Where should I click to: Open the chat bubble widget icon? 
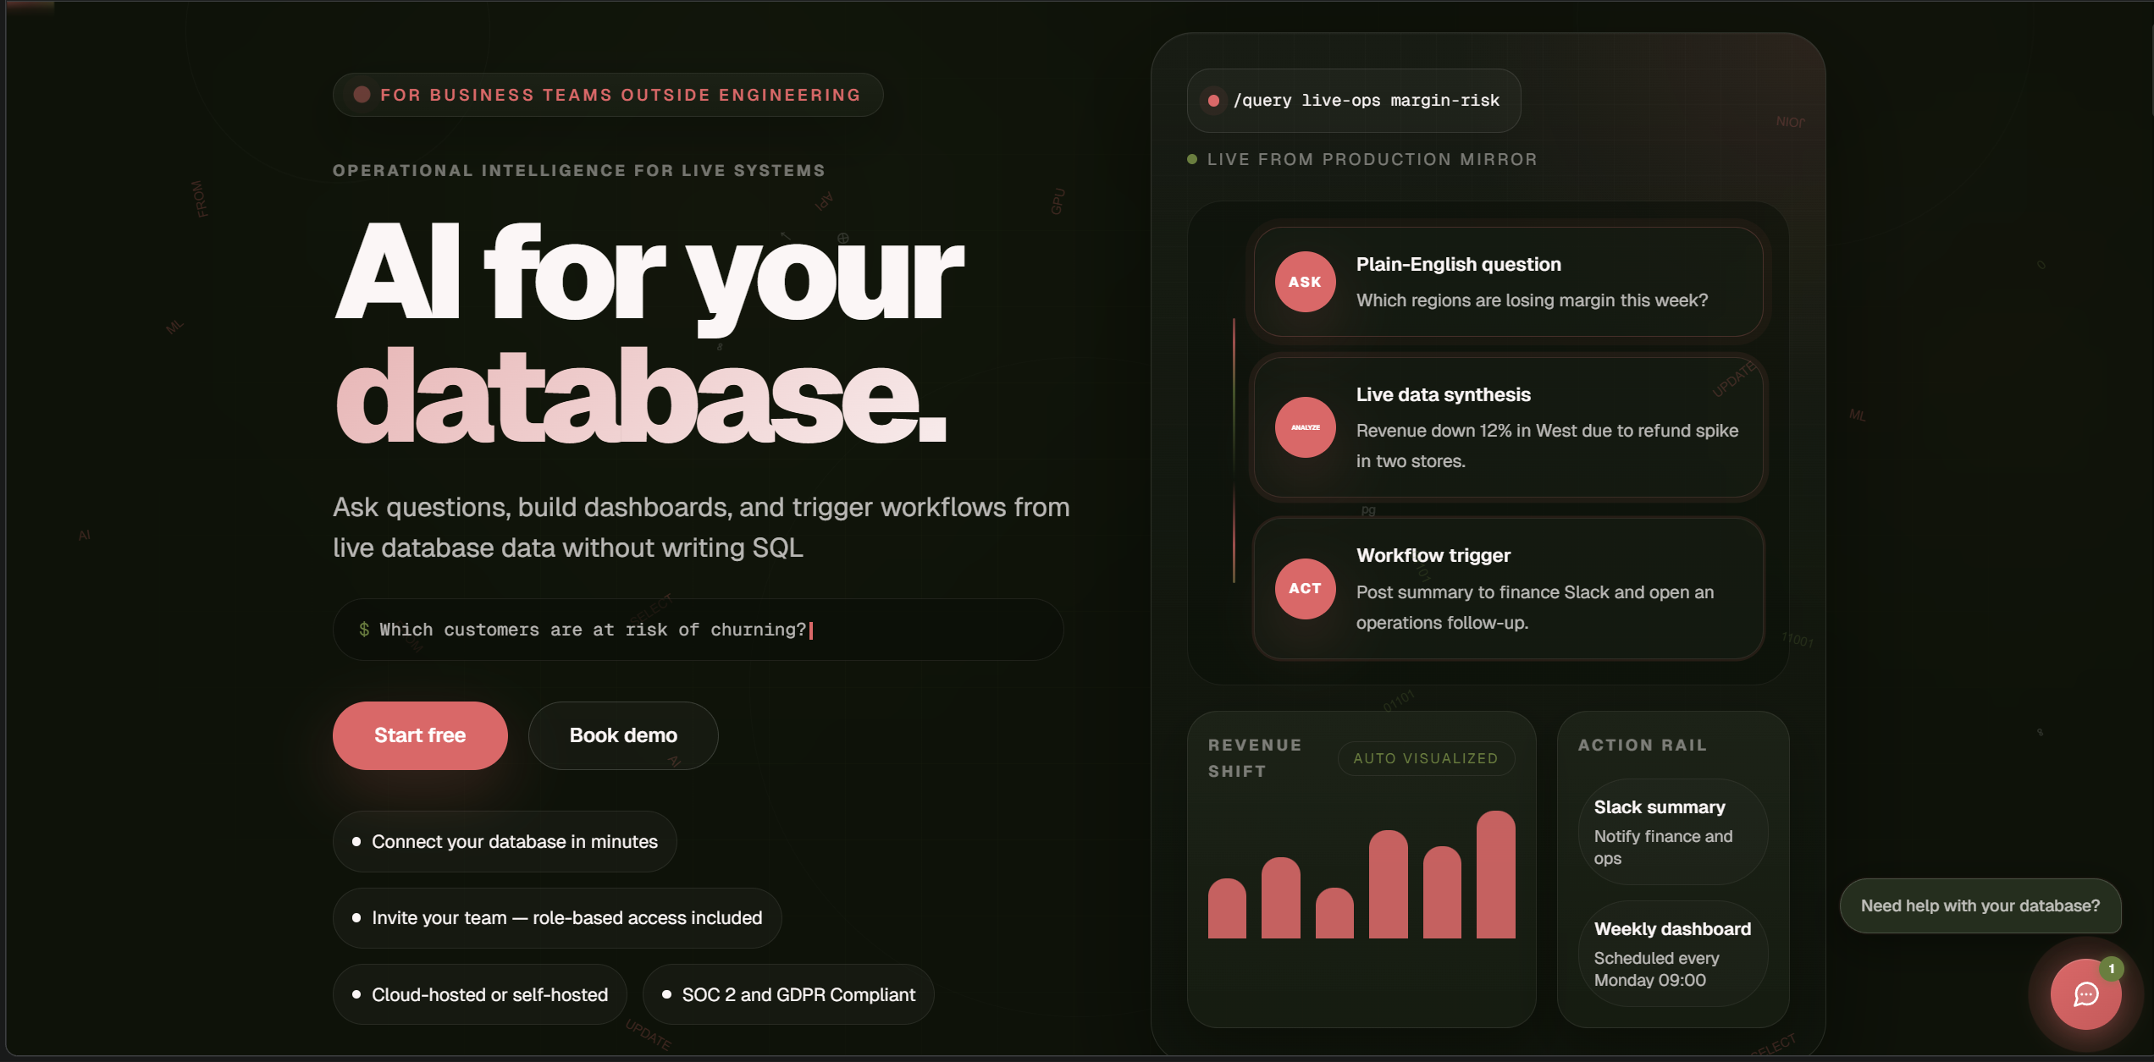click(x=2085, y=993)
